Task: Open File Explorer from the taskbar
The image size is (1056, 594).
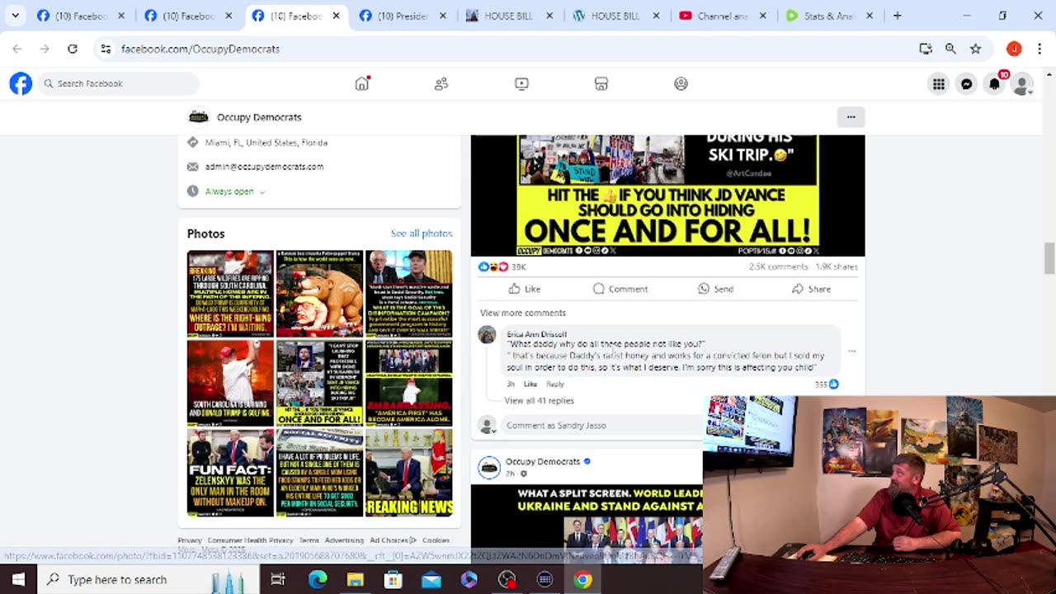Action: pos(356,580)
